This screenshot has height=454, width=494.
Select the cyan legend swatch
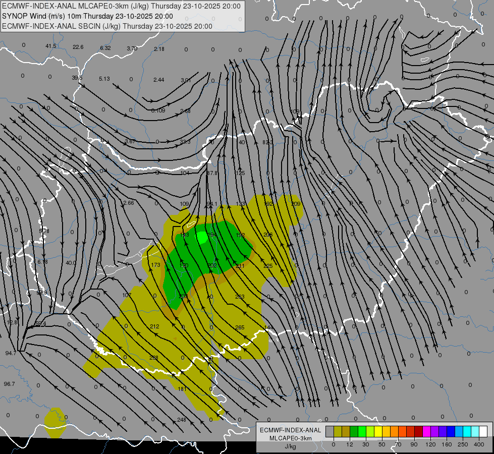point(467,431)
